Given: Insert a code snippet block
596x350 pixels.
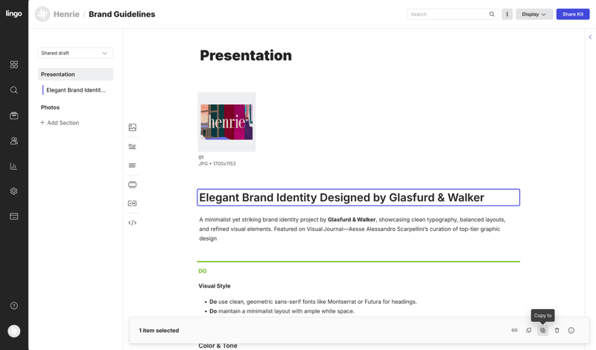Looking at the screenshot, I should tap(133, 223).
